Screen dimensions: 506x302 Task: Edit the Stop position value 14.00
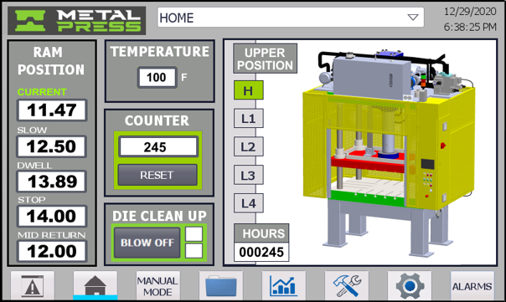[52, 216]
